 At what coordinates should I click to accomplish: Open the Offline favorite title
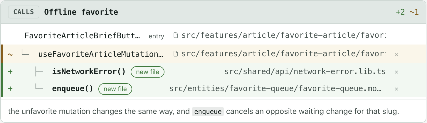click(x=81, y=12)
